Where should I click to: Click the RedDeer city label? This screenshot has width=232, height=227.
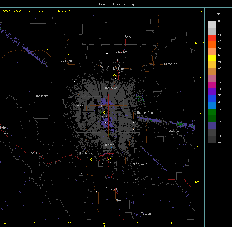coord(118,69)
